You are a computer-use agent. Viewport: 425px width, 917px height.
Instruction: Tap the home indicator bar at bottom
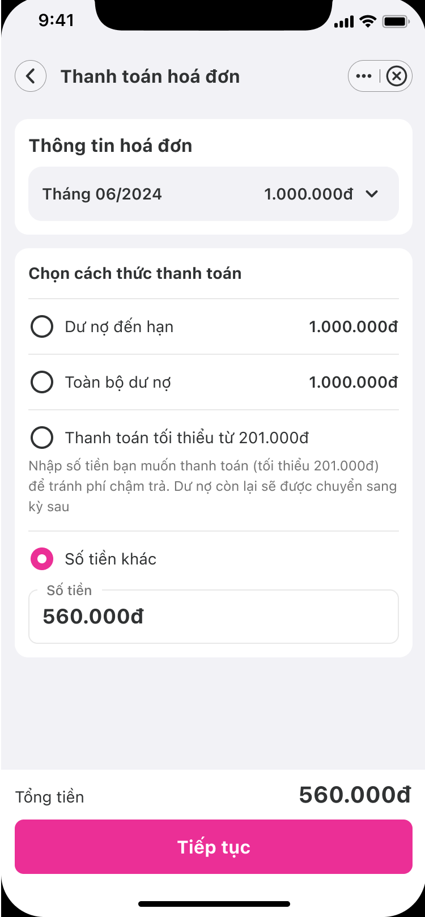[x=214, y=904]
